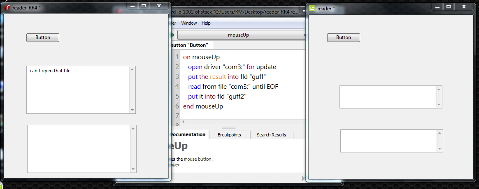Screen dimensions: 479x189
Task: Select the button "Button" script tab
Action: point(190,45)
